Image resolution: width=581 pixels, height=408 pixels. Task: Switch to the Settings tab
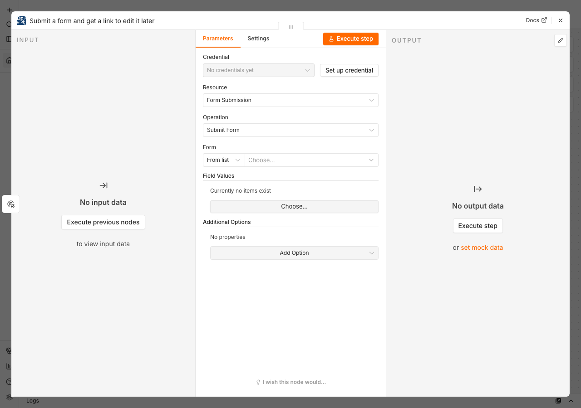(x=258, y=39)
